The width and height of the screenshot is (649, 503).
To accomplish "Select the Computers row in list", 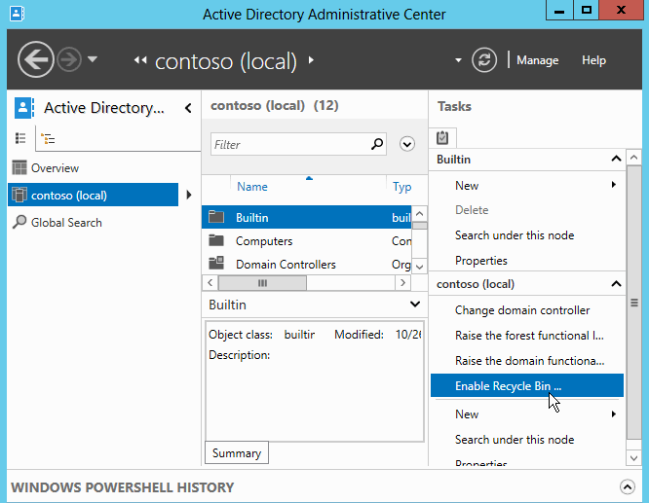I will point(307,240).
